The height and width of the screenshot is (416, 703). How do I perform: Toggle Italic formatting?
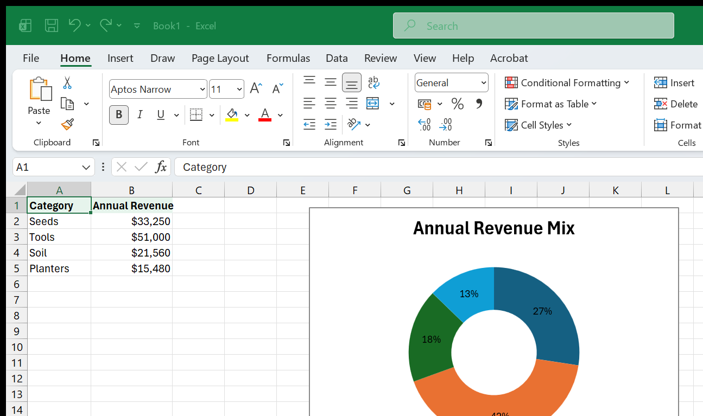point(140,114)
